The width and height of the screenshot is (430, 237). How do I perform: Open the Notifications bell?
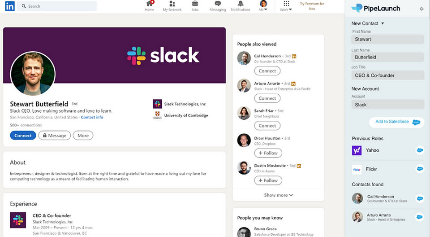[x=241, y=4]
